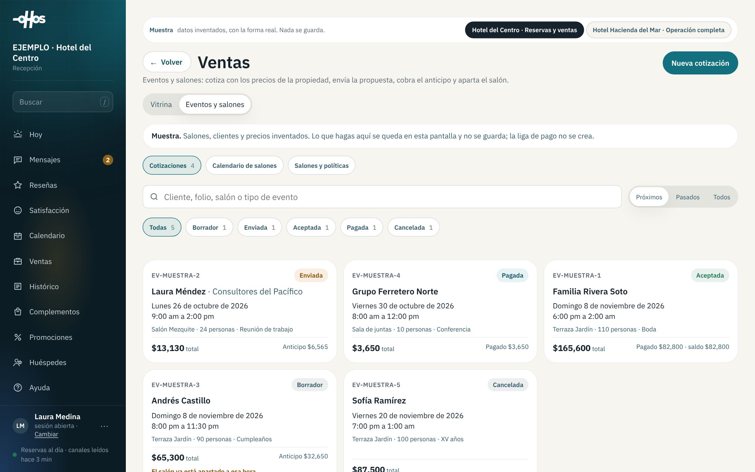This screenshot has height=472, width=755.
Task: Click the LM user avatar
Action: point(21,426)
